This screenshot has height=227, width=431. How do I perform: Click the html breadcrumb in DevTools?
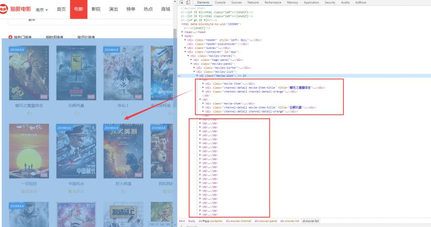182,221
